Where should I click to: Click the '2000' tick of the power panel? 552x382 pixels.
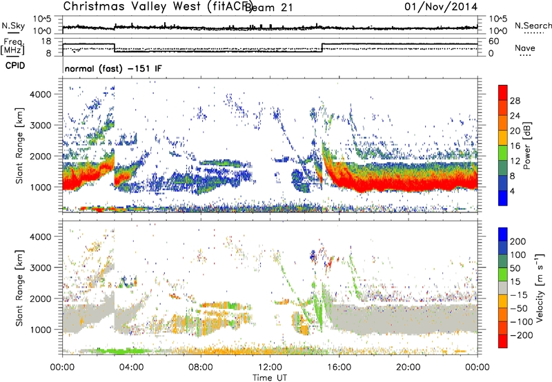pyautogui.click(x=40, y=156)
